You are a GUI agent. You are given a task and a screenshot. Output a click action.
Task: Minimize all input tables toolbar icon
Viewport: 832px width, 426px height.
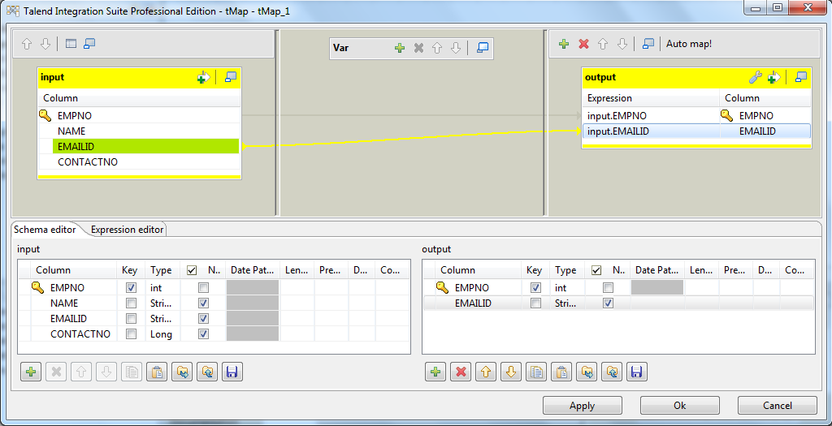[89, 44]
